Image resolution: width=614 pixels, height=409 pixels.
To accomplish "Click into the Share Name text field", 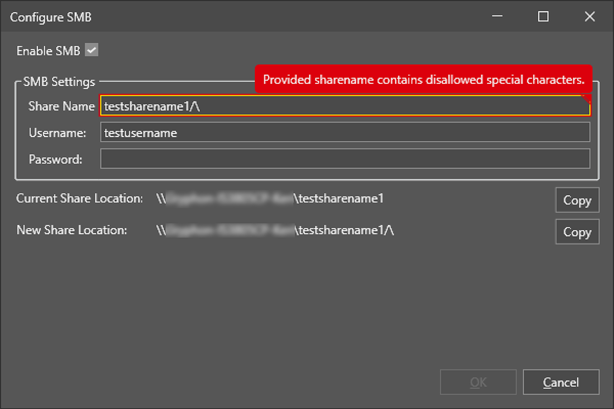I will 344,106.
